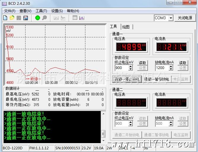Image resolution: width=198 pixels, height=152 pixels.
Task: Open the 工具(T) menu
Action: coord(41,11)
